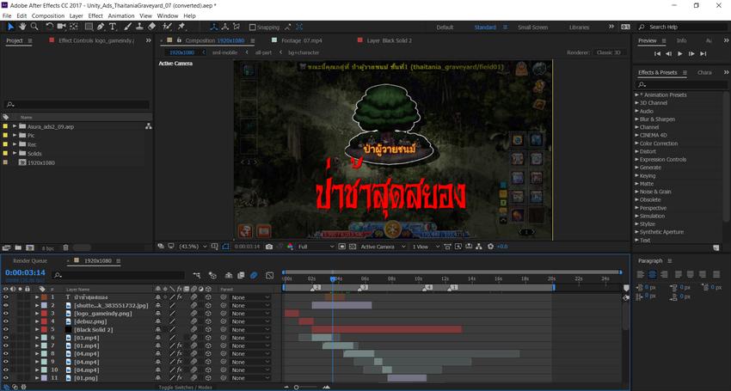The width and height of the screenshot is (731, 391).
Task: Toggle Frame Blending enable in timeline
Action: 241,276
